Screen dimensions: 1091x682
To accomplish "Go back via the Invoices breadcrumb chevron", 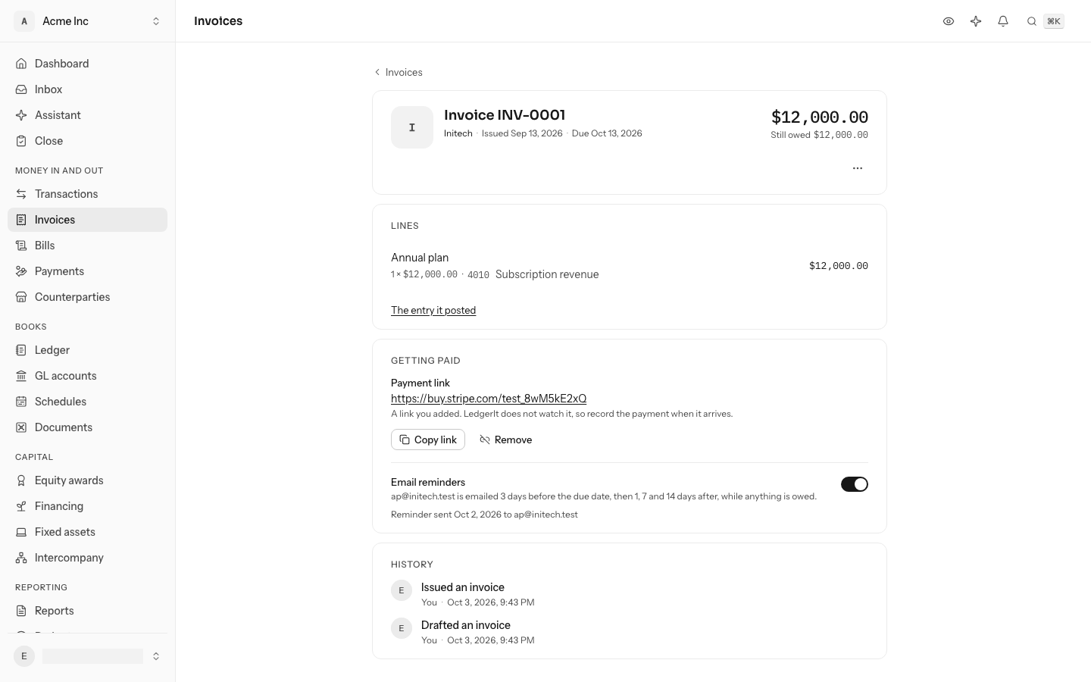I will coord(377,72).
